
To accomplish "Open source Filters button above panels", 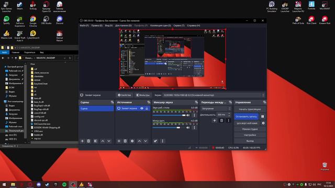I will point(143,95).
